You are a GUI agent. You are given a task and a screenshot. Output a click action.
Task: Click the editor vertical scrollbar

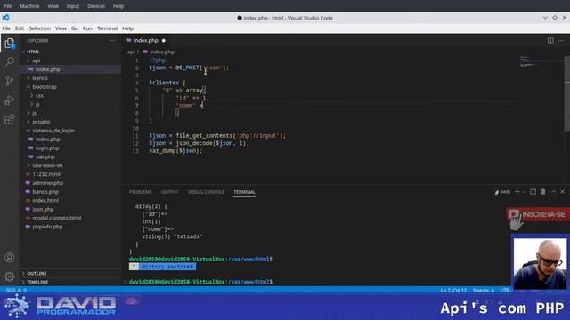[x=567, y=93]
